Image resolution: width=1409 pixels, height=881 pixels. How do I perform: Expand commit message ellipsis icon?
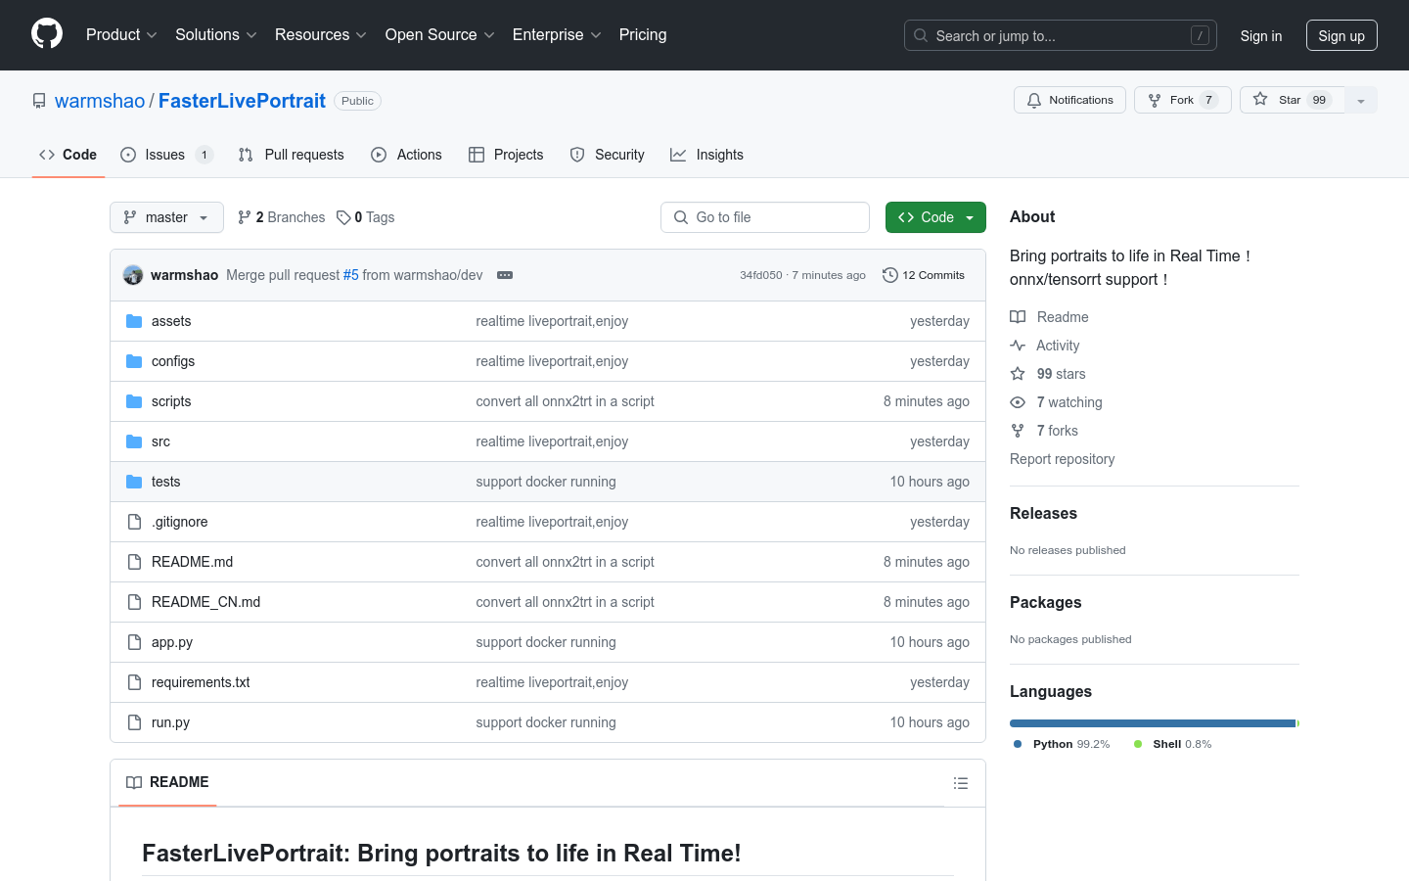[x=505, y=275]
